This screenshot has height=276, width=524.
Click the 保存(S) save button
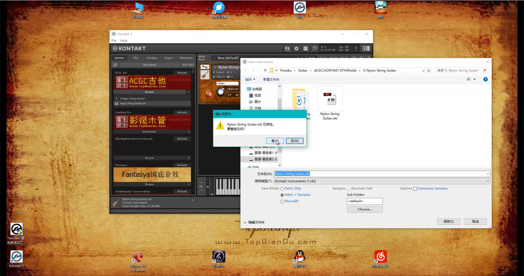point(448,222)
